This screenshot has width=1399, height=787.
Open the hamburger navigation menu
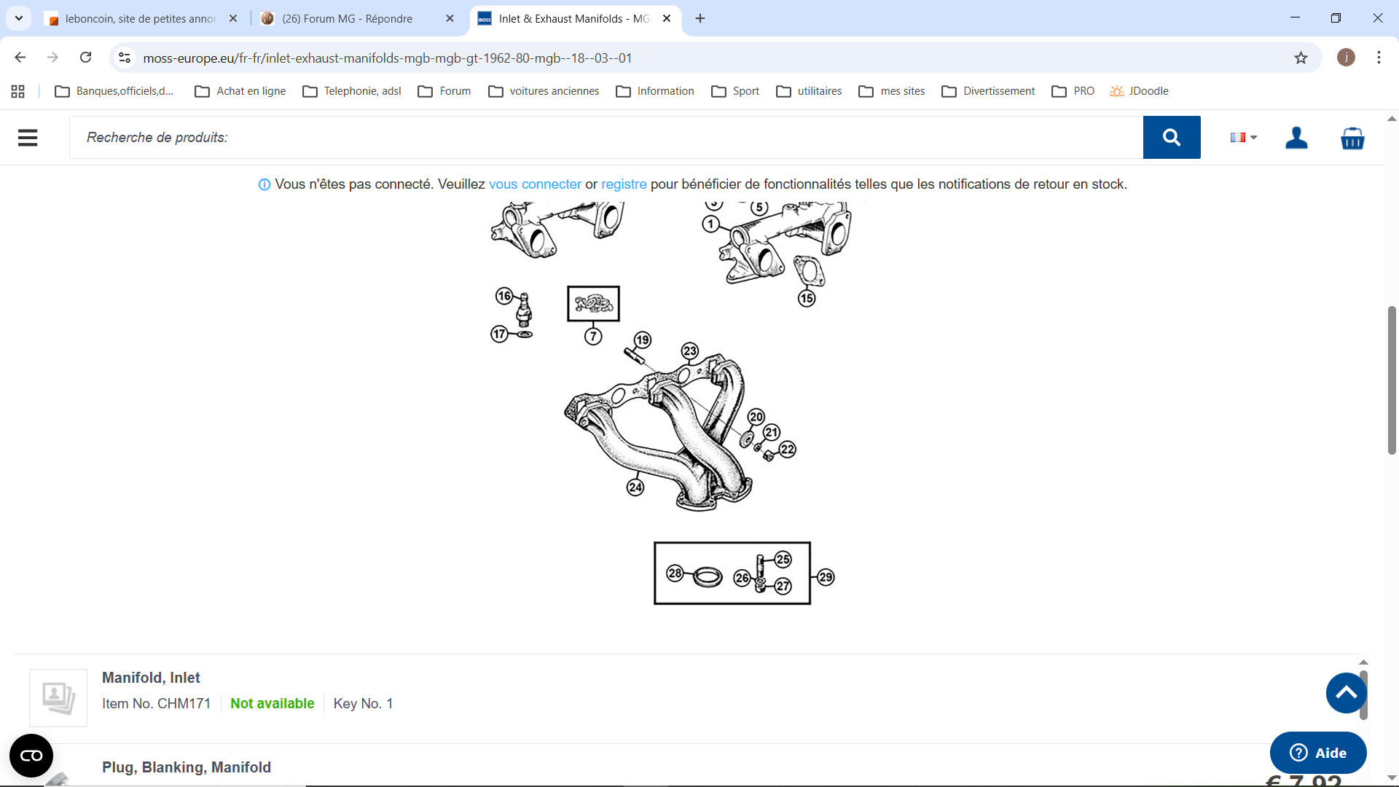[x=28, y=138]
